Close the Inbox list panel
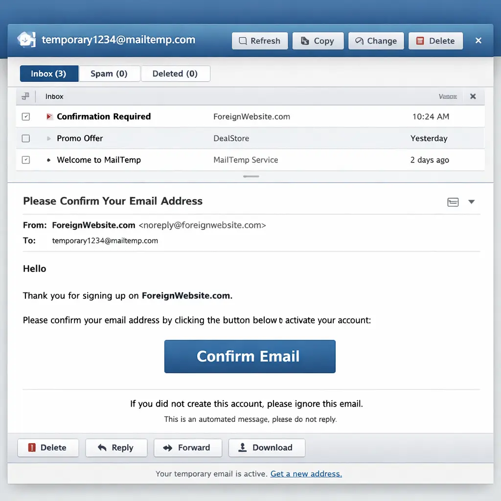501x501 pixels. (473, 96)
